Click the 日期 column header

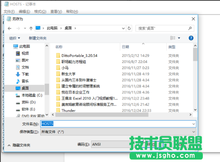126,47
